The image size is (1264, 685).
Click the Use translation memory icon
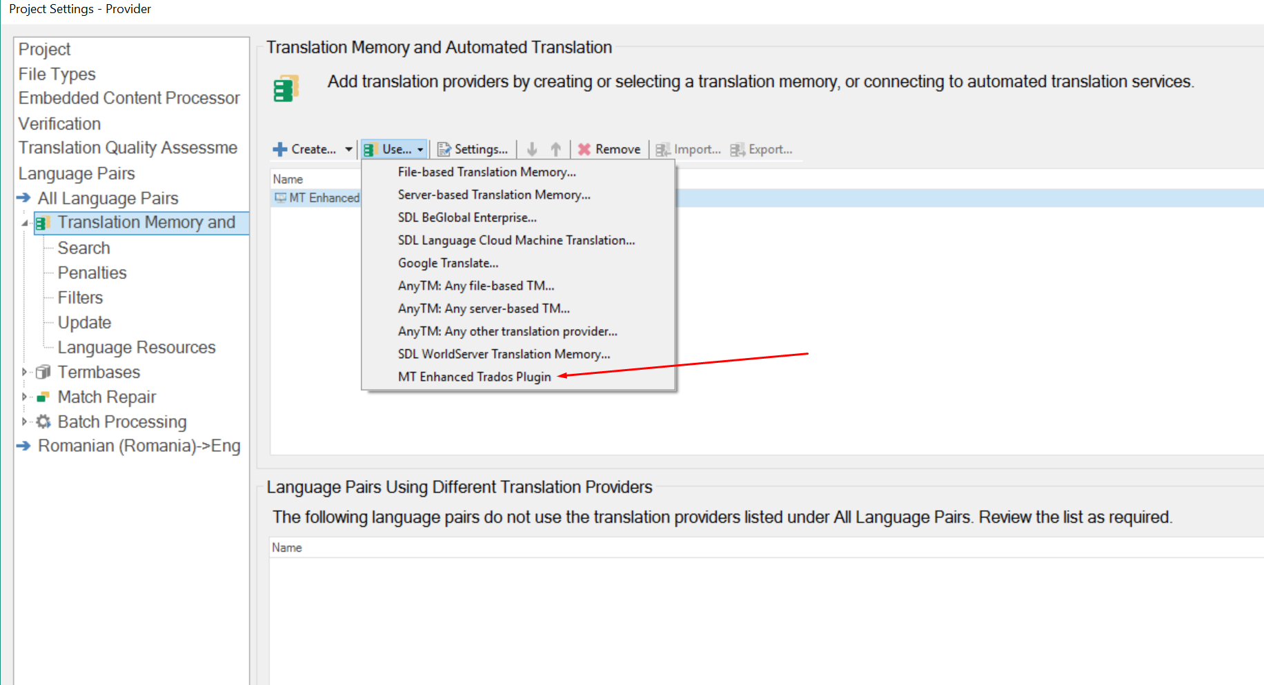(371, 149)
